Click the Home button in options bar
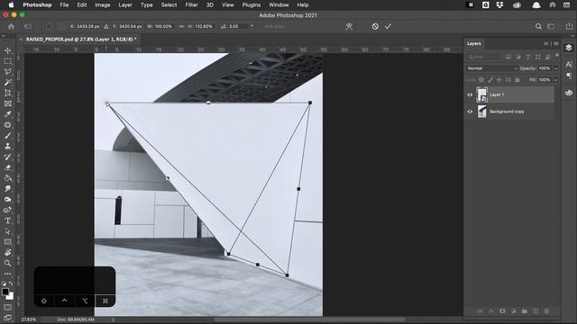 coord(11,26)
